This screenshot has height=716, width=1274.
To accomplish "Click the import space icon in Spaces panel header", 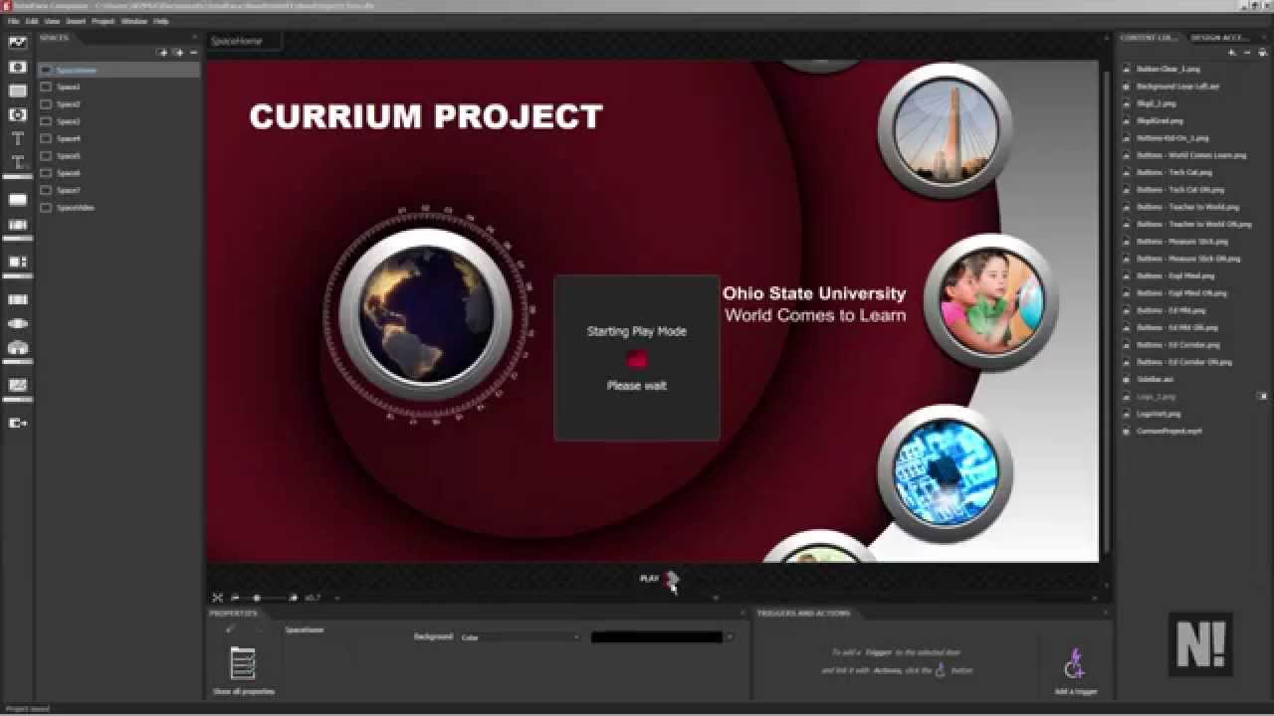I will [163, 52].
